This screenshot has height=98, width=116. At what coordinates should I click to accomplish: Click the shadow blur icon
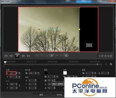pos(45,81)
